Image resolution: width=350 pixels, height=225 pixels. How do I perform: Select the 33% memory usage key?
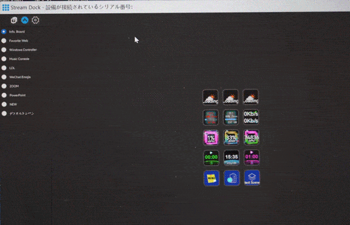pyautogui.click(x=231, y=138)
